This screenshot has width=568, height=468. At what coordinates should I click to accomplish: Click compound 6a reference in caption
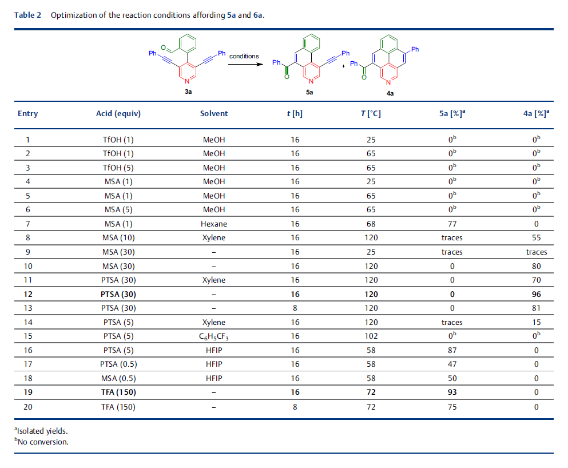pyautogui.click(x=257, y=15)
